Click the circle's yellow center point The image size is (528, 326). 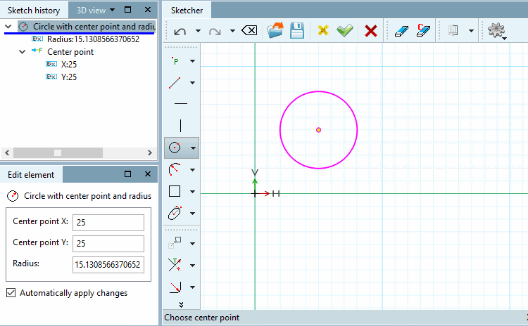pyautogui.click(x=318, y=130)
